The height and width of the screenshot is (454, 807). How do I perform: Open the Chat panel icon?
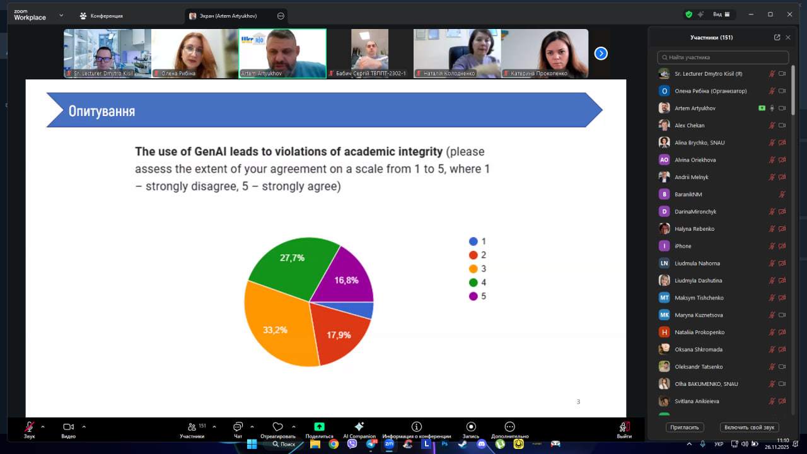[238, 427]
